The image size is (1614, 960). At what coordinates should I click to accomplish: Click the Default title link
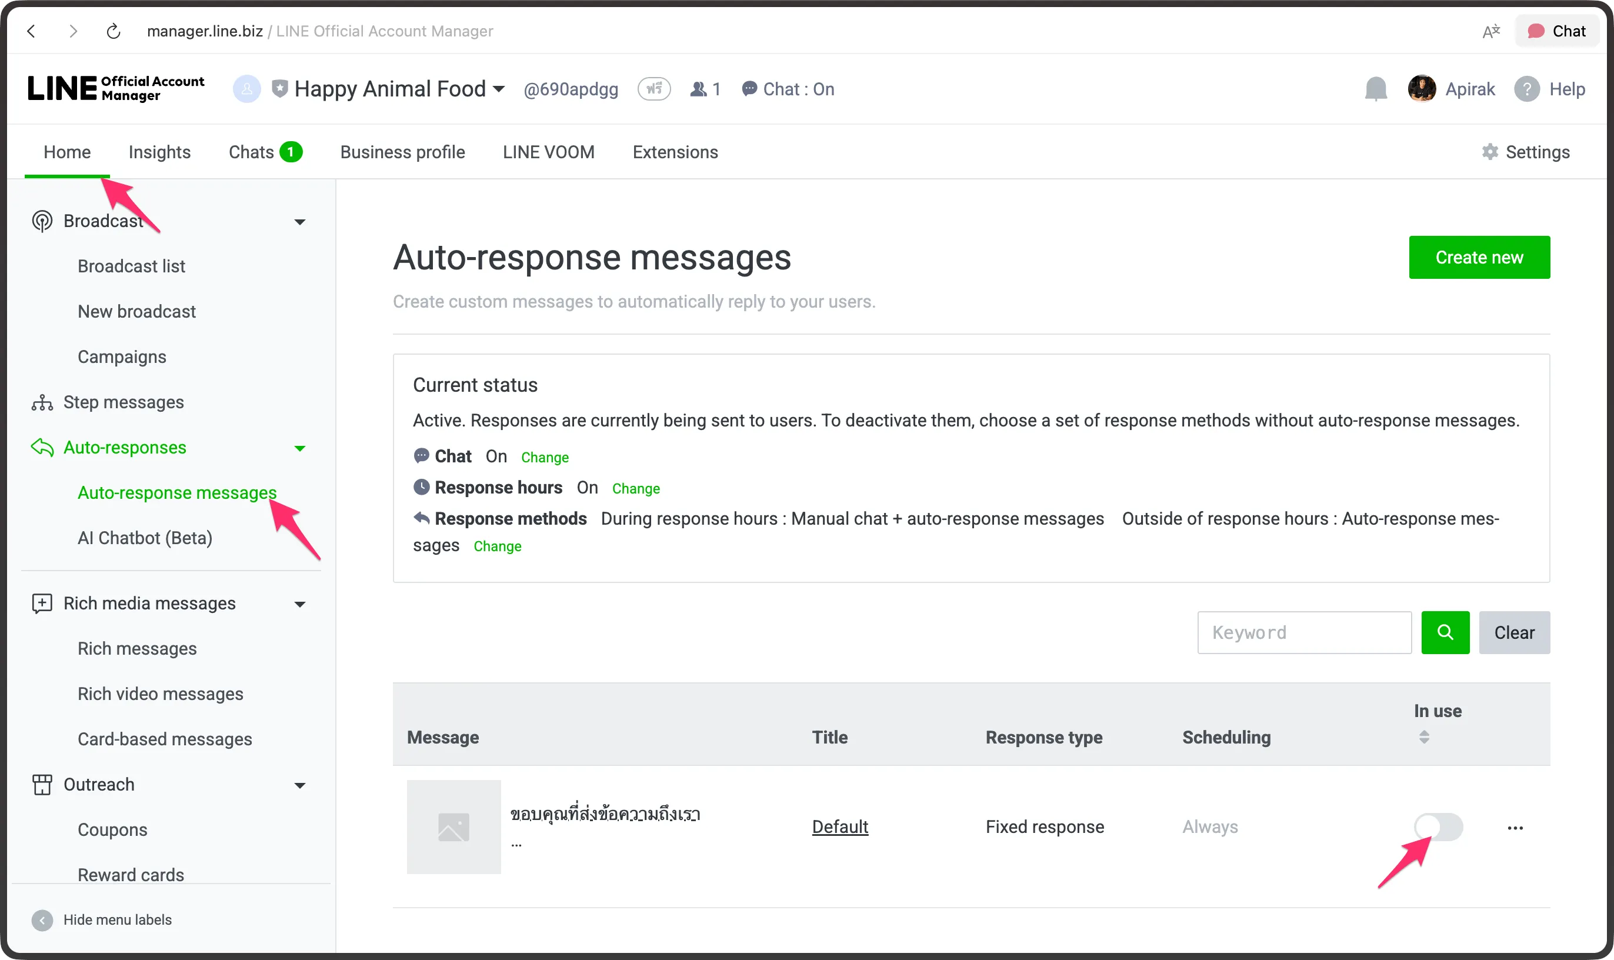(840, 826)
